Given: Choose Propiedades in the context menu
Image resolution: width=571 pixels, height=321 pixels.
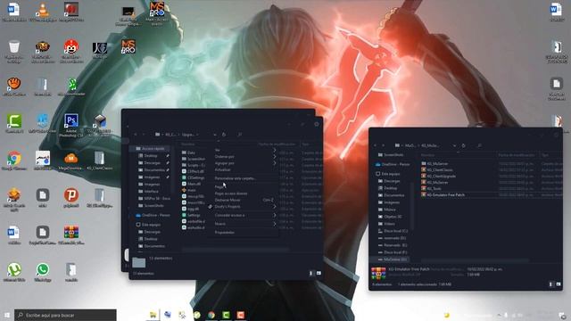Looking at the screenshot, I should (x=224, y=232).
